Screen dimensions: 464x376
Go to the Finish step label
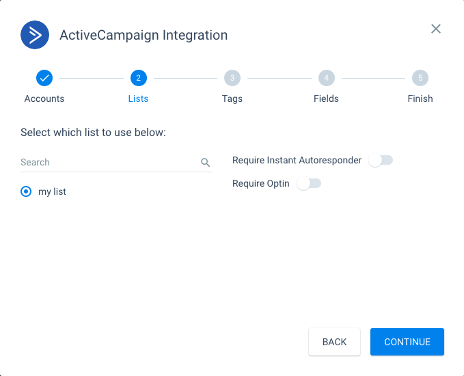point(420,98)
